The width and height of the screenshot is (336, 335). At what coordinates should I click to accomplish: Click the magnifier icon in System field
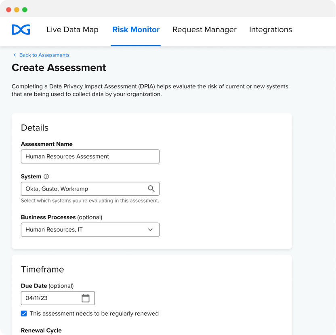pyautogui.click(x=151, y=188)
